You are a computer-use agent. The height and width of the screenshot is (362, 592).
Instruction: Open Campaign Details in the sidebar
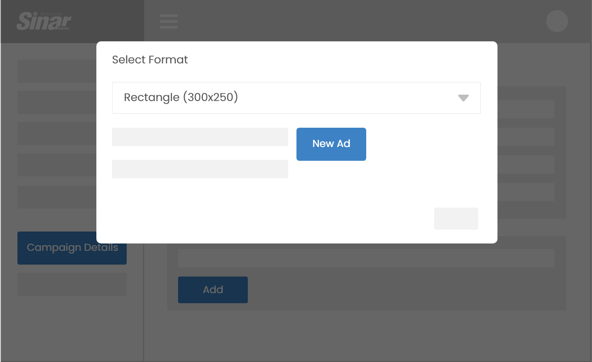[72, 248]
